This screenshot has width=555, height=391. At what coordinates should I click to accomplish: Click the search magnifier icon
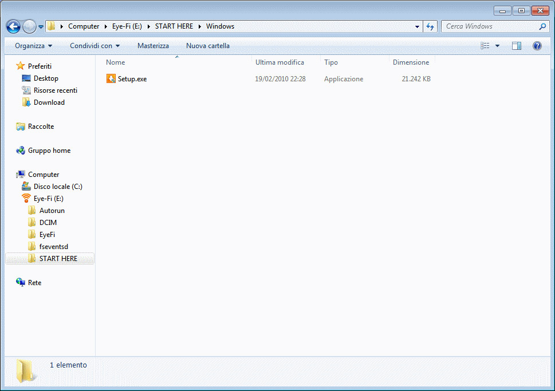pos(542,26)
